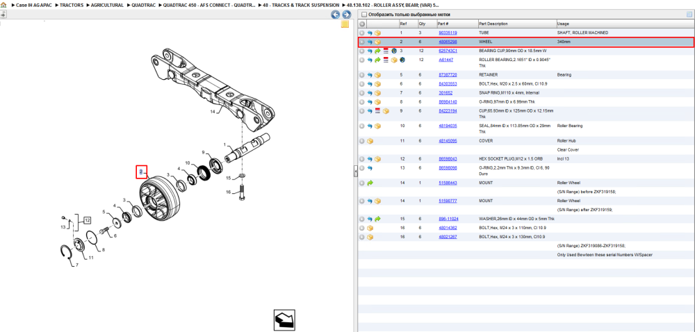Click the panel icon at top-right corner
The width and height of the screenshot is (695, 332).
click(689, 14)
